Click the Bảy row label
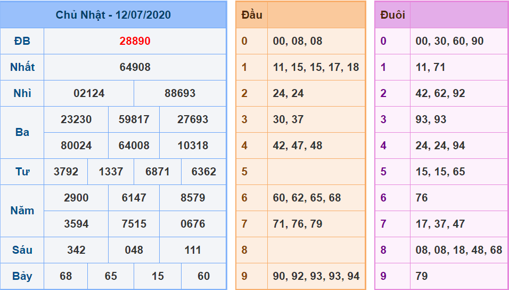509x290 pixels. click(22, 276)
